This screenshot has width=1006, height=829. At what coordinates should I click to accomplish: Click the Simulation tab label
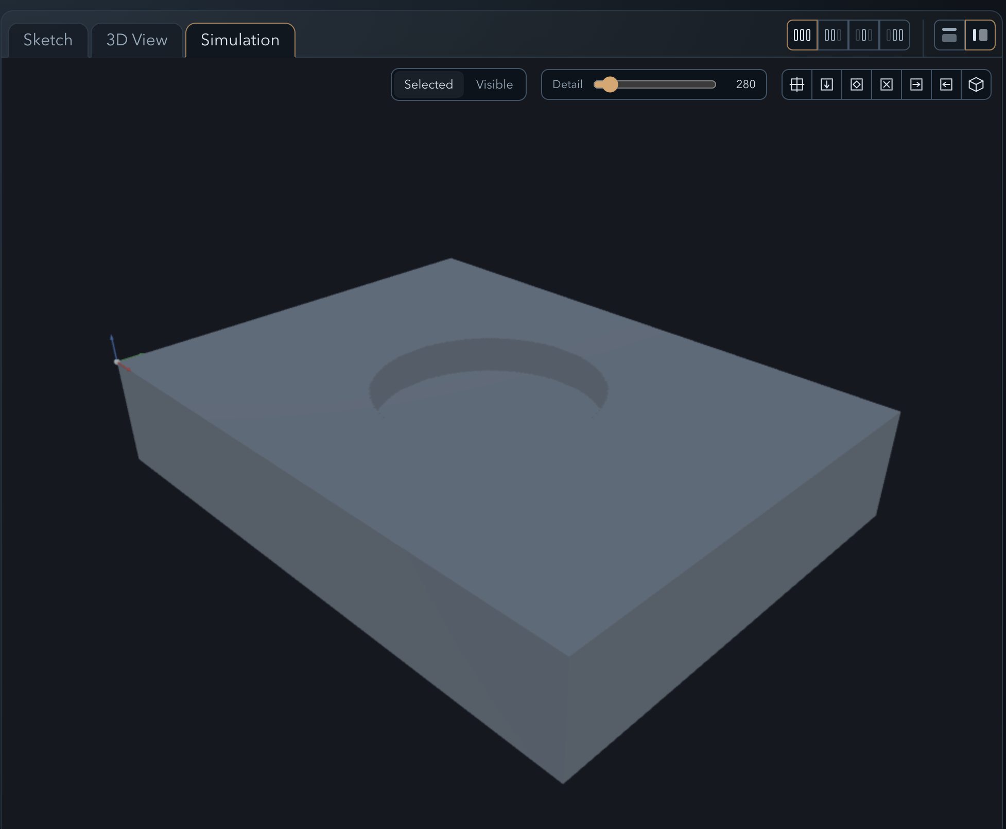tap(240, 40)
